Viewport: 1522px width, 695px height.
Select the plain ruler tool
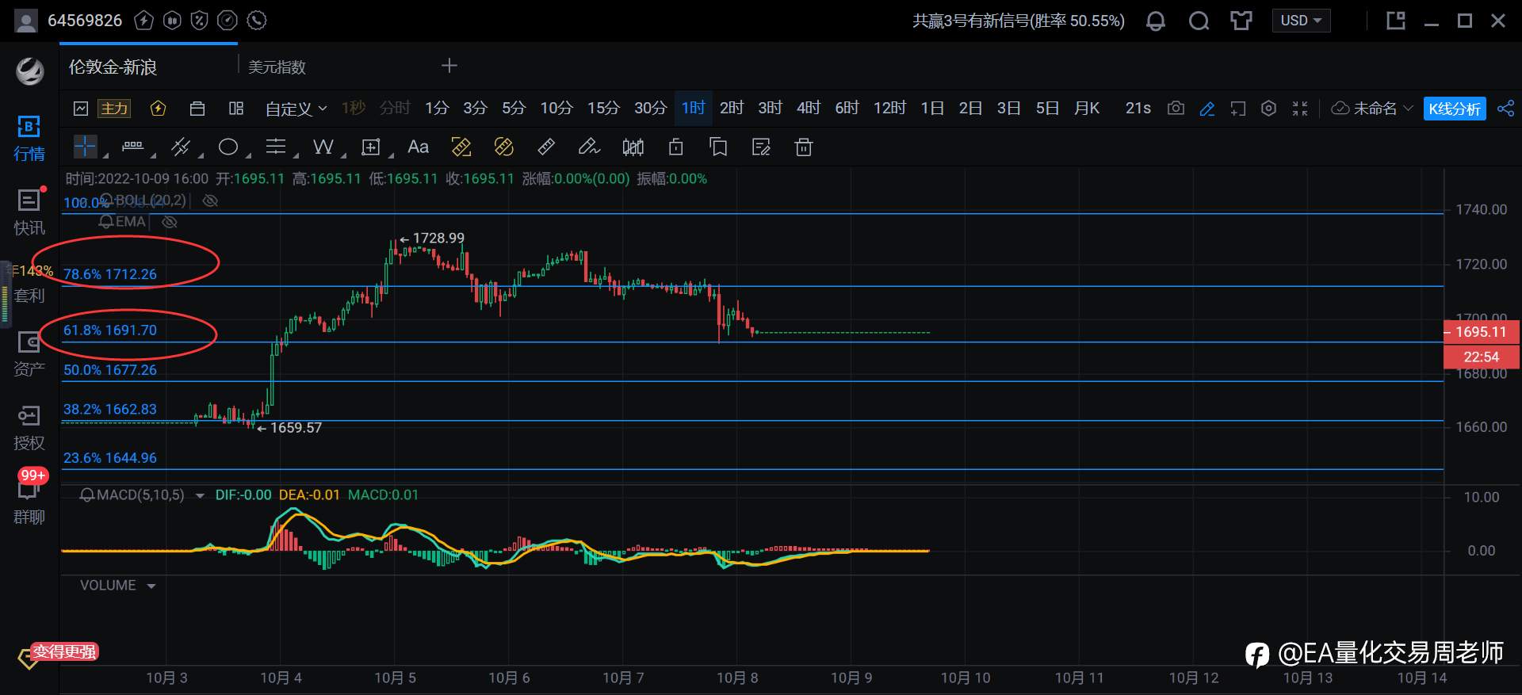tap(546, 147)
